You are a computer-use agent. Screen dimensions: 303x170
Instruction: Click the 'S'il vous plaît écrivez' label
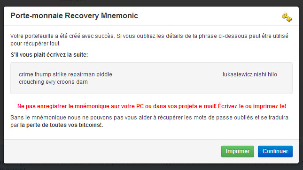pyautogui.click(x=49, y=55)
